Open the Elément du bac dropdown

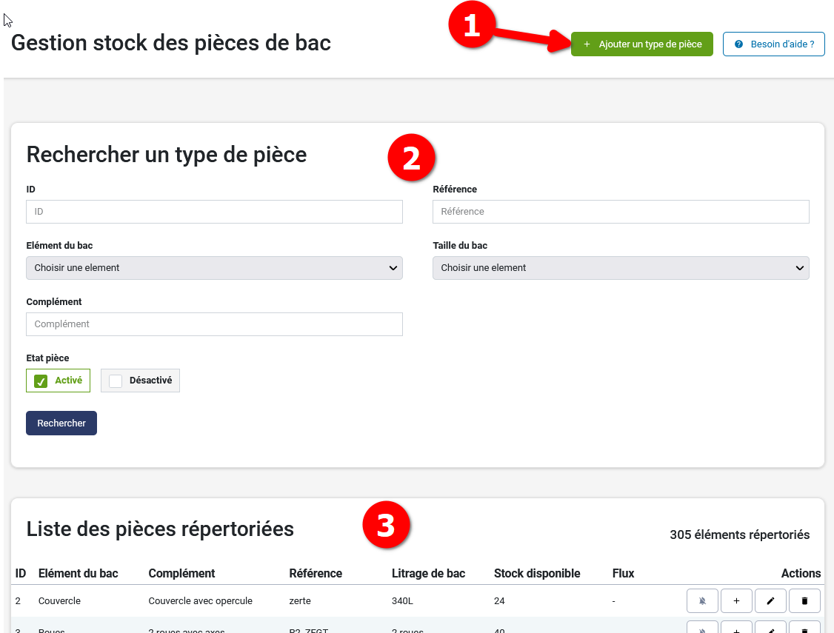coord(214,268)
